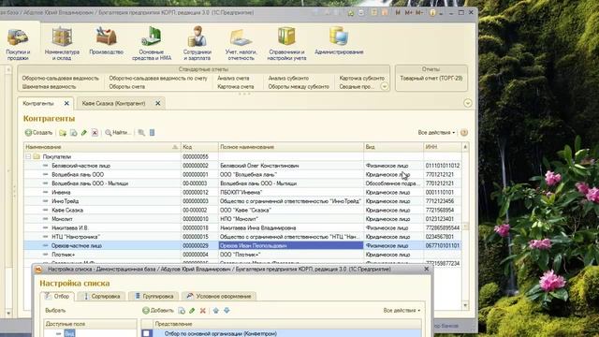Open Справочники и настройки учета section

coord(286,44)
